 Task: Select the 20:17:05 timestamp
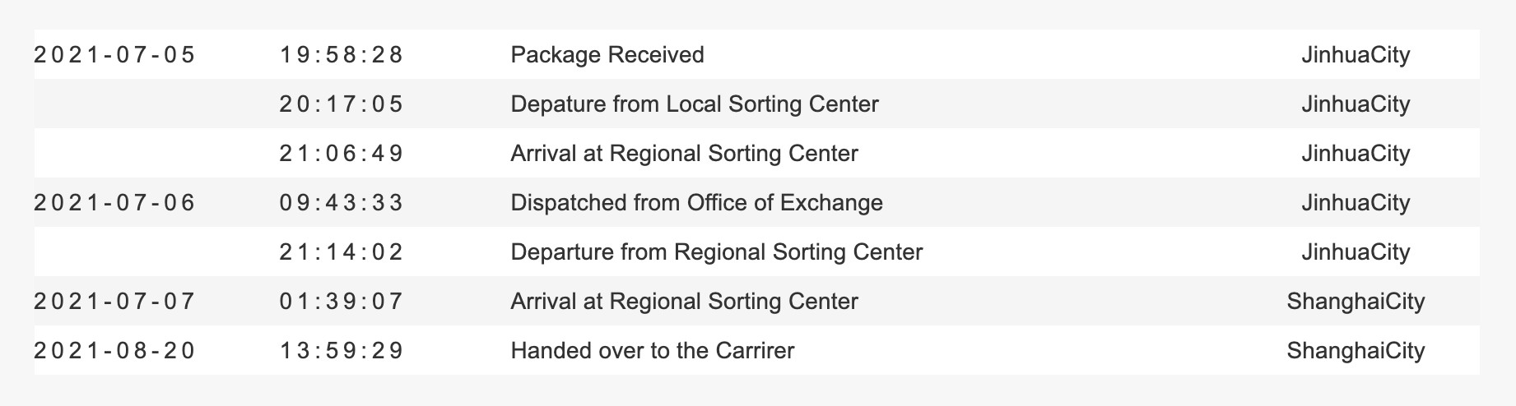pyautogui.click(x=342, y=104)
